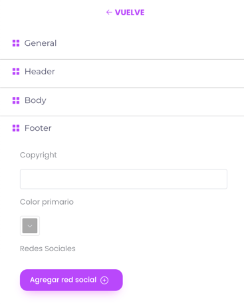Click the Agregar red social button
This screenshot has width=244, height=307.
(71, 280)
